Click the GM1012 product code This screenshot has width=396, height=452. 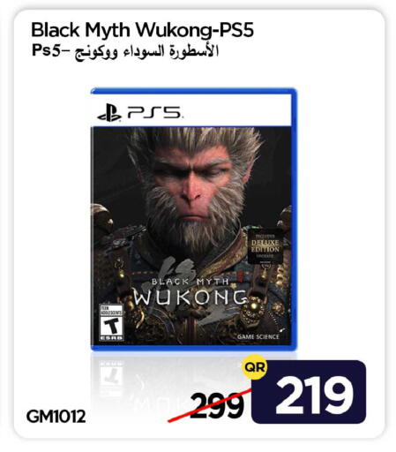pyautogui.click(x=56, y=417)
